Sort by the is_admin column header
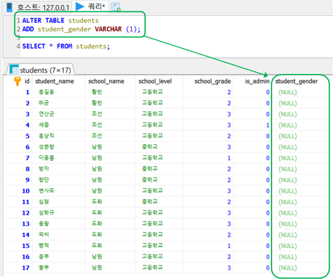Screen dimensions: 333x279 [x=257, y=81]
